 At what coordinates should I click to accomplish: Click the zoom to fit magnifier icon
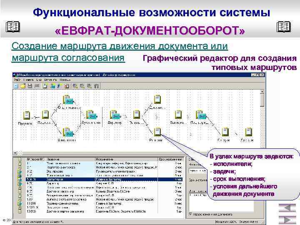click(89, 86)
